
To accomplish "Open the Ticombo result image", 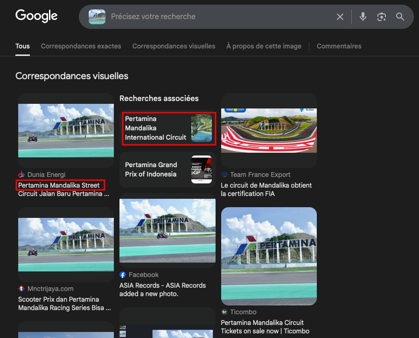I will point(269,256).
